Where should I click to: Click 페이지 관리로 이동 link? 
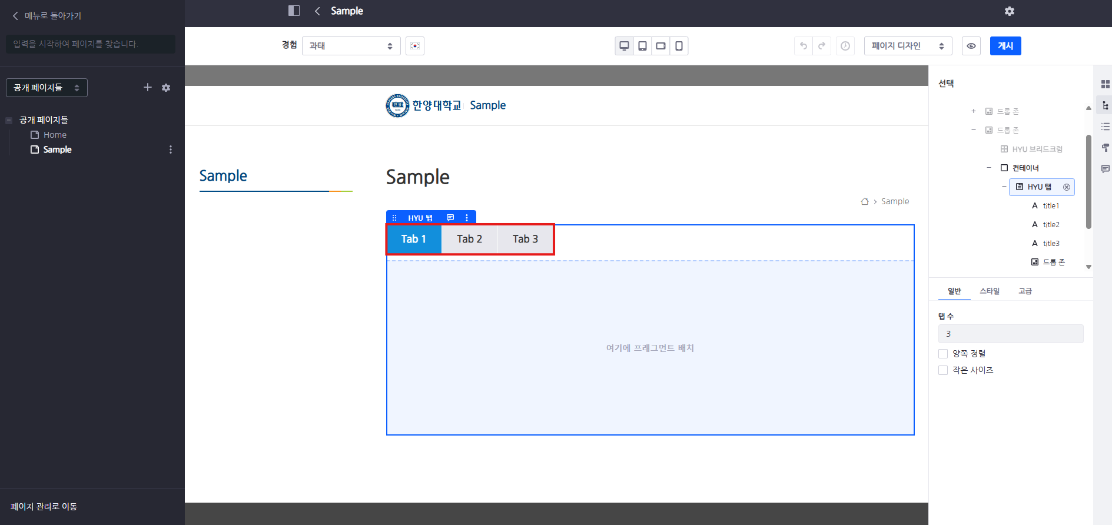point(44,506)
